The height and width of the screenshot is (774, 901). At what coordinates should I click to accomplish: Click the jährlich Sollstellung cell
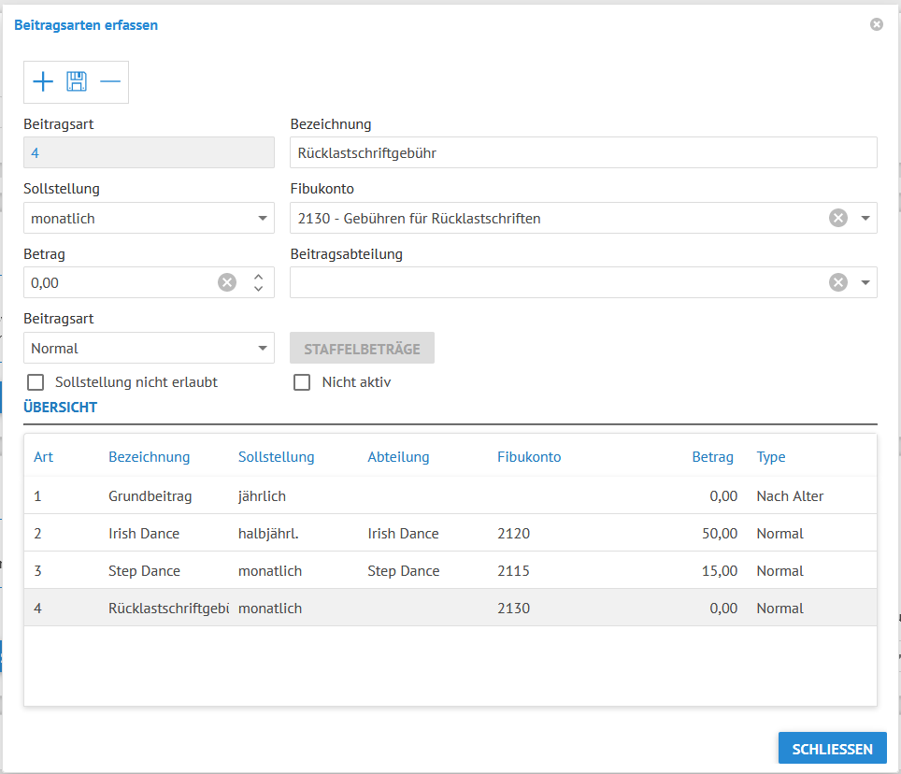click(262, 495)
